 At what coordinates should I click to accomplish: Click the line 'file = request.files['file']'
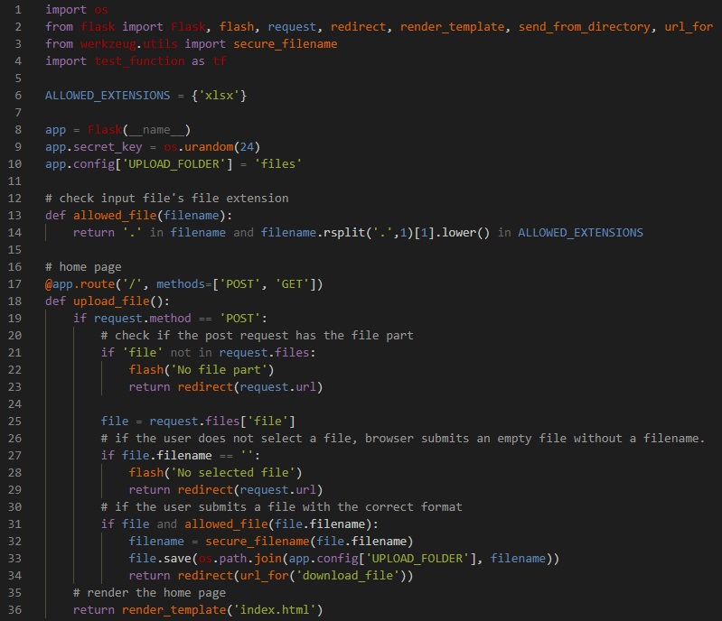tap(198, 421)
